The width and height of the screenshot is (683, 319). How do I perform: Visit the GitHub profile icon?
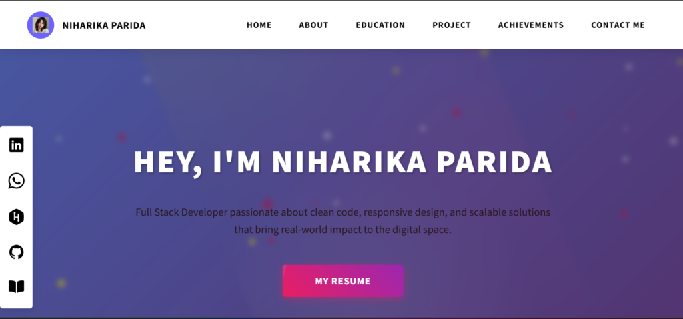[16, 252]
